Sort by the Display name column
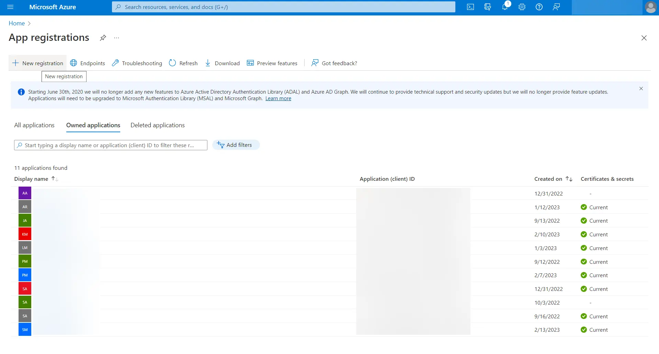Image resolution: width=659 pixels, height=354 pixels. [x=36, y=179]
